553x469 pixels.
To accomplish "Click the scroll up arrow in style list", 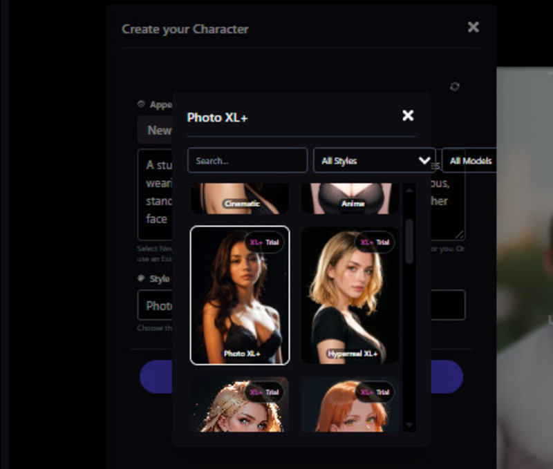I will pyautogui.click(x=409, y=189).
